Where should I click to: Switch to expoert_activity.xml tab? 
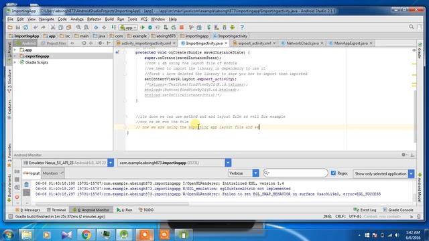point(254,43)
